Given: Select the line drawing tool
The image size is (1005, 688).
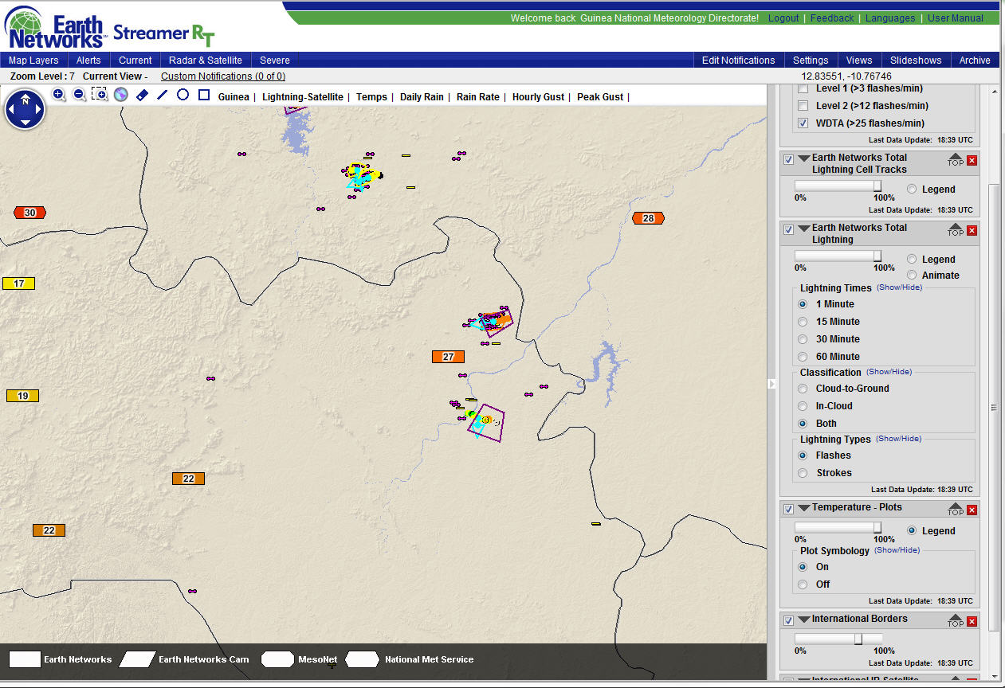Looking at the screenshot, I should (x=163, y=95).
